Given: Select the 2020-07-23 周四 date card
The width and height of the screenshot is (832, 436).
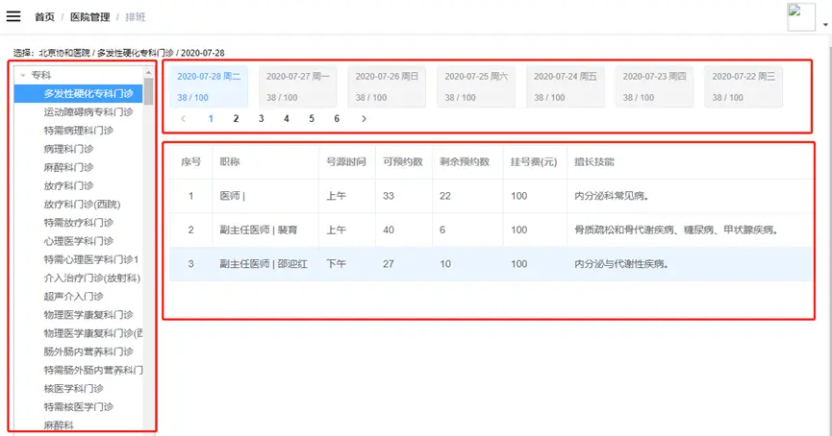Looking at the screenshot, I should pos(654,86).
